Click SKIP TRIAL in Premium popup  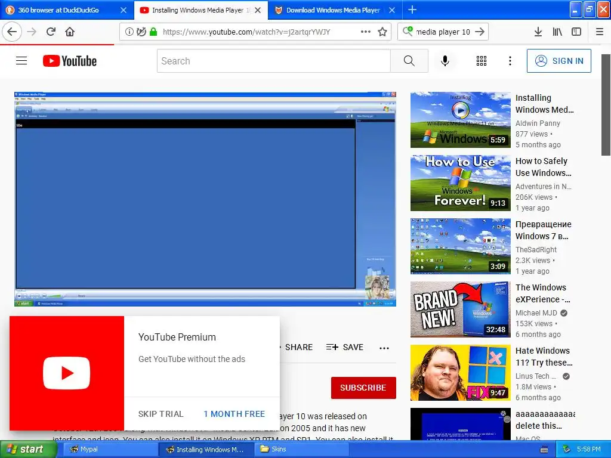[x=161, y=414]
